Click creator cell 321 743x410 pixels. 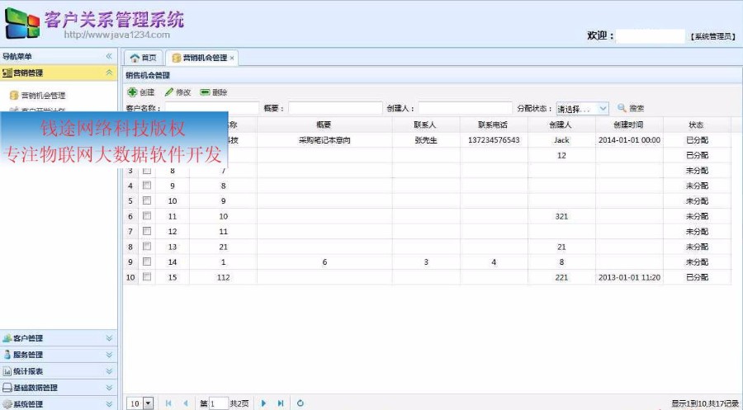click(x=561, y=216)
